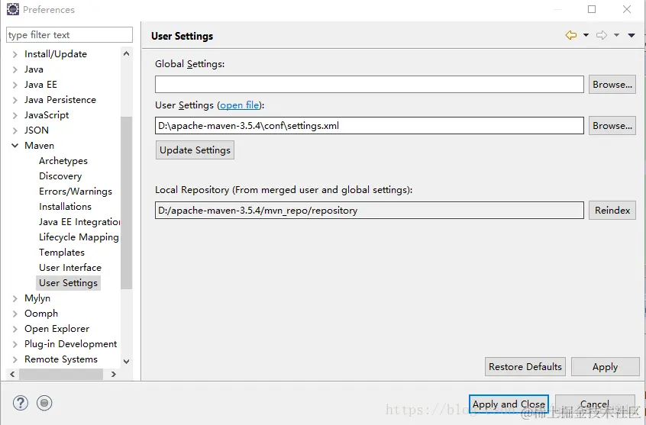This screenshot has width=646, height=425.
Task: Collapse the Maven tree node
Action: (15, 146)
